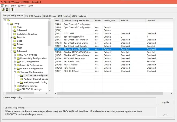Switch to the Setup Configuration tab
The height and width of the screenshot is (122, 177).
13,16
